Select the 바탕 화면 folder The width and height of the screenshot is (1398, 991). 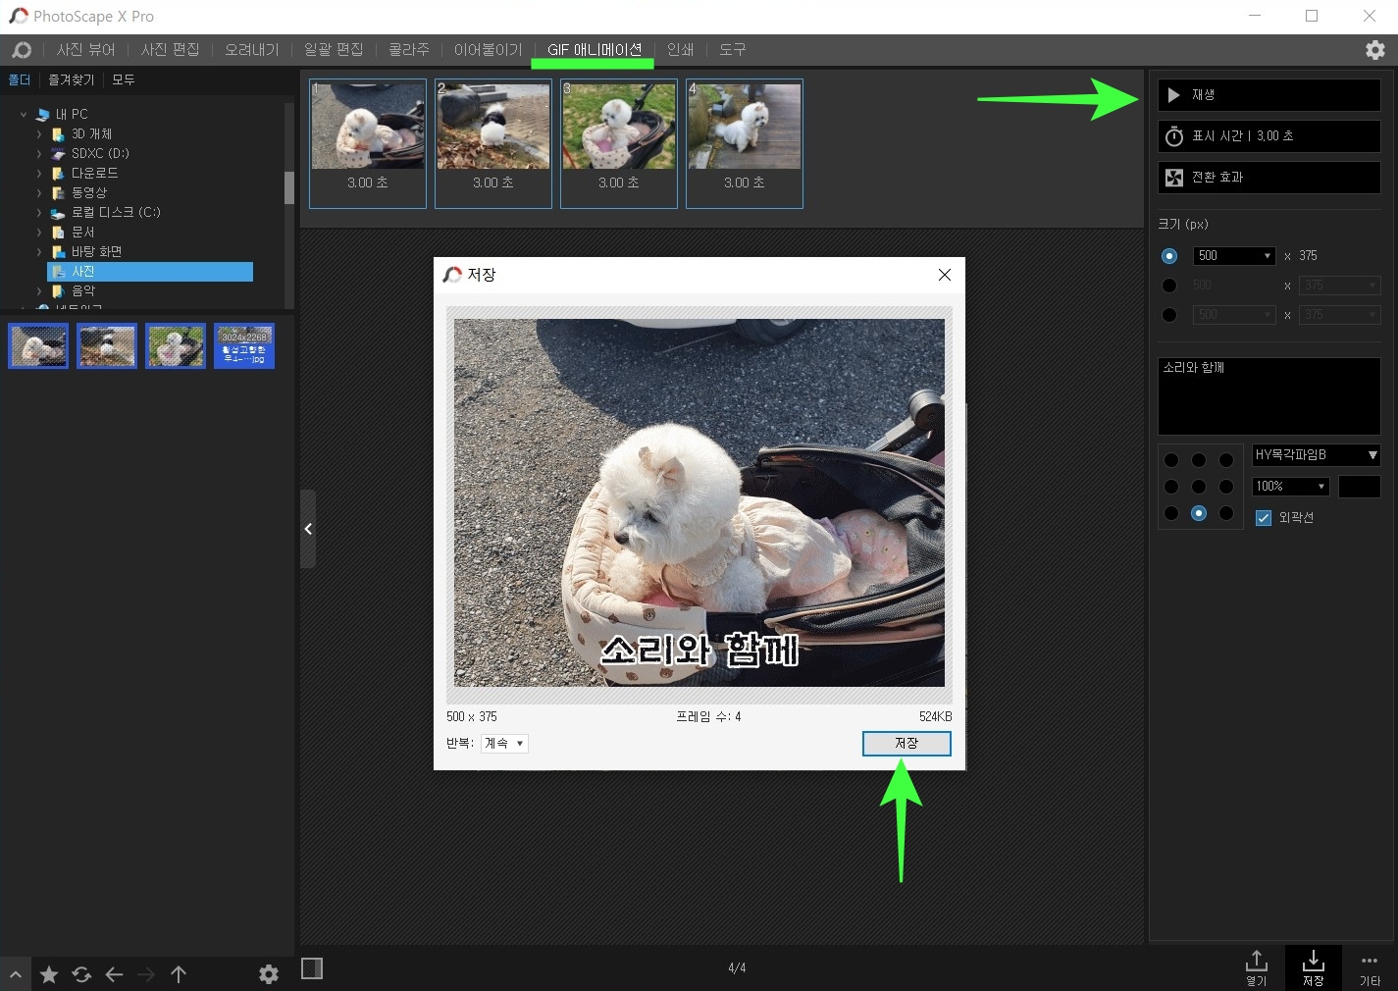point(96,252)
